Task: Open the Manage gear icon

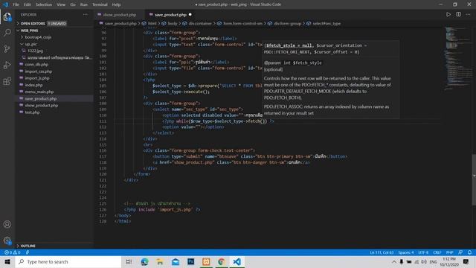Action: 7,240
